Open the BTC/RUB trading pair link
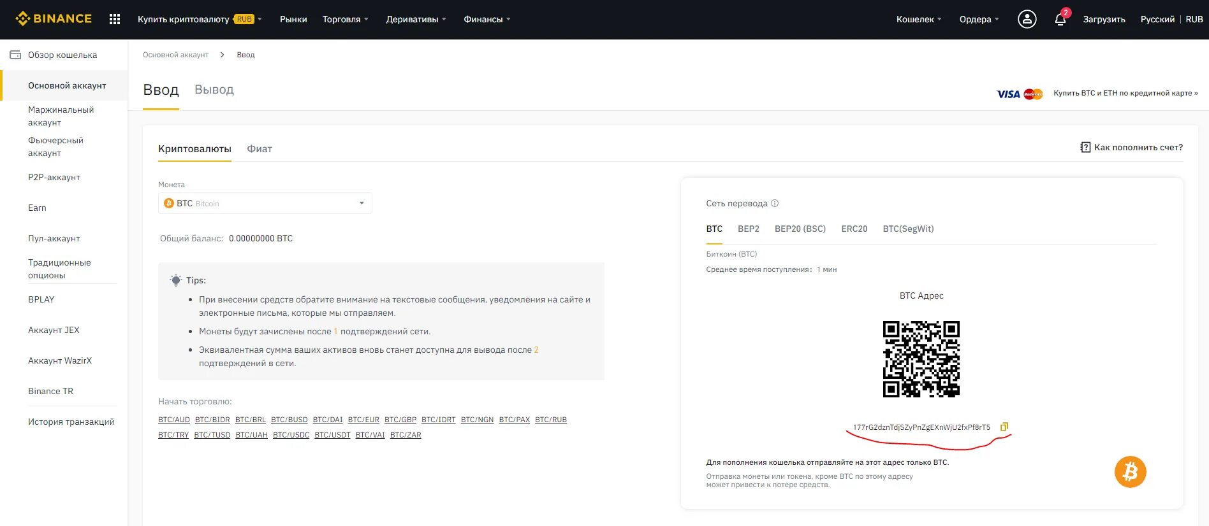 click(551, 420)
